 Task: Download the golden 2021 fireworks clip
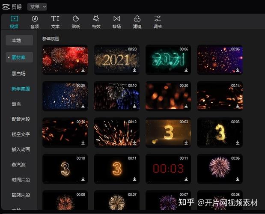pyautogui.click(x=134, y=70)
